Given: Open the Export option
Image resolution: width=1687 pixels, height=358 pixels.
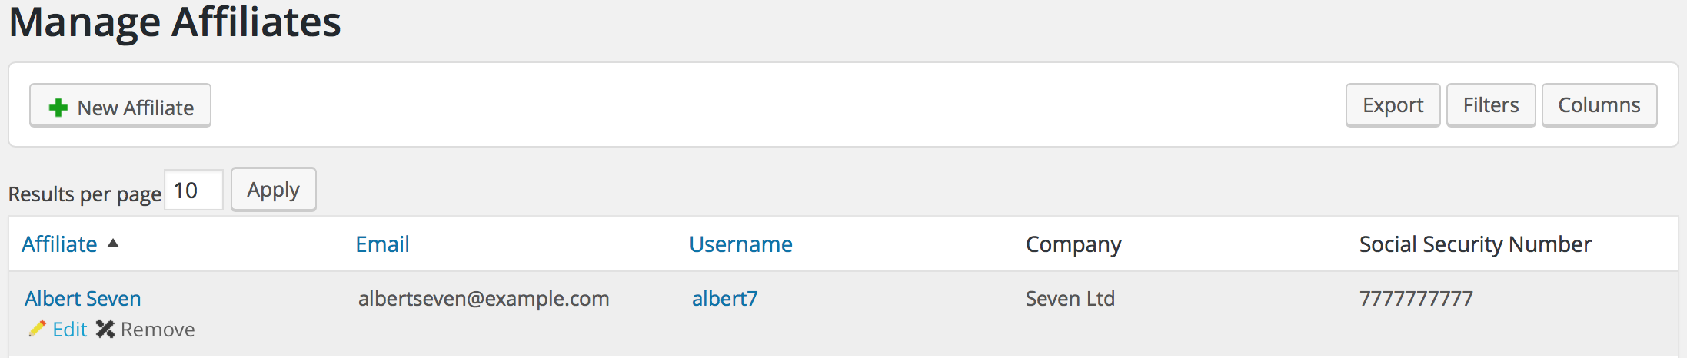Looking at the screenshot, I should [1393, 105].
